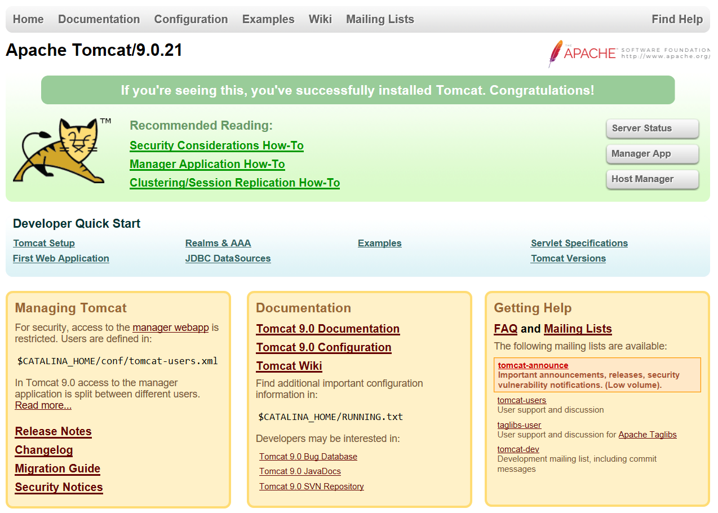Viewport: 718px width, 513px height.
Task: Open the Tomcat 9.0 SVN Repository link
Action: click(312, 487)
